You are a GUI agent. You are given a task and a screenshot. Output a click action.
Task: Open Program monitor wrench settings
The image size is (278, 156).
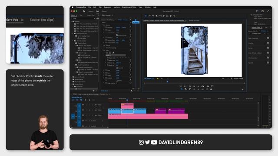click(232, 78)
